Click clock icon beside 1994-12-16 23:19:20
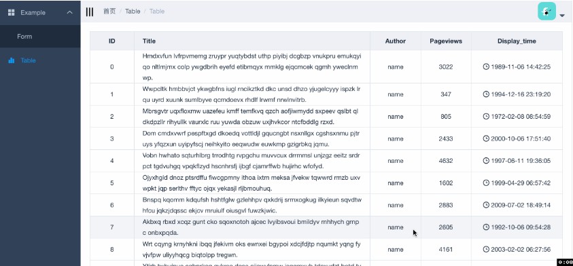This screenshot has height=266, width=573. (x=486, y=94)
